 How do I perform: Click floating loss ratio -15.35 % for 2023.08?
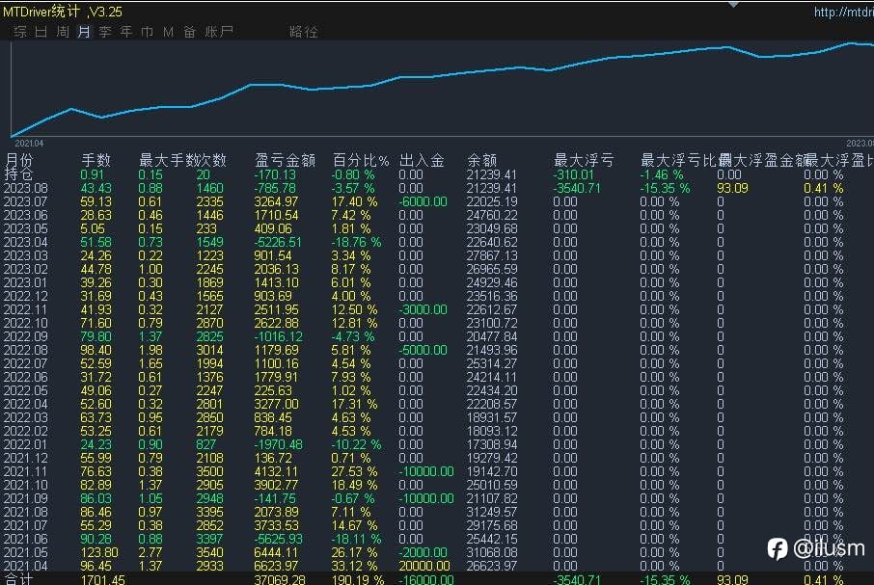coord(665,188)
